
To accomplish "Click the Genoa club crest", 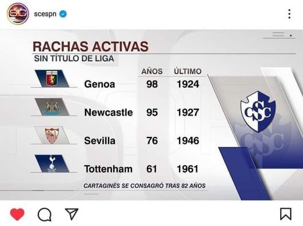I will pos(52,78).
